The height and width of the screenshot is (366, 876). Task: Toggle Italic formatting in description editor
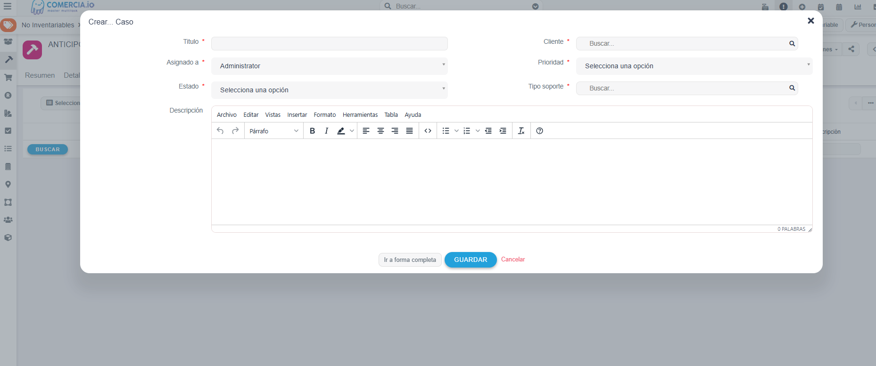tap(326, 131)
